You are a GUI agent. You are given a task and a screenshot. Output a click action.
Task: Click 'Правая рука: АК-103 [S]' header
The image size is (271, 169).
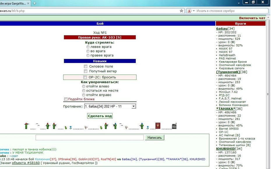pos(100,37)
